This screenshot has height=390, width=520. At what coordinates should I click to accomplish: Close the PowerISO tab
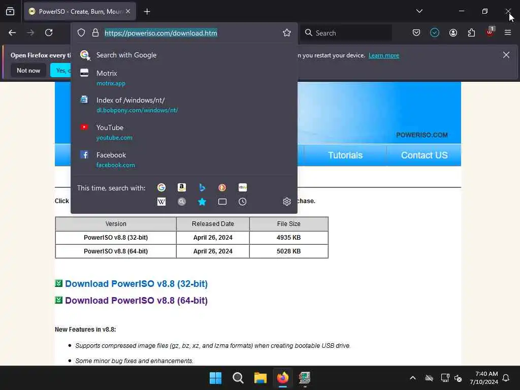click(x=128, y=11)
